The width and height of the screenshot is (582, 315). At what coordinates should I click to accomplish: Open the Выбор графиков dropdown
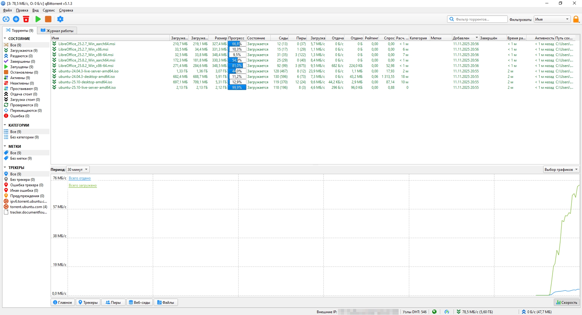tap(561, 170)
